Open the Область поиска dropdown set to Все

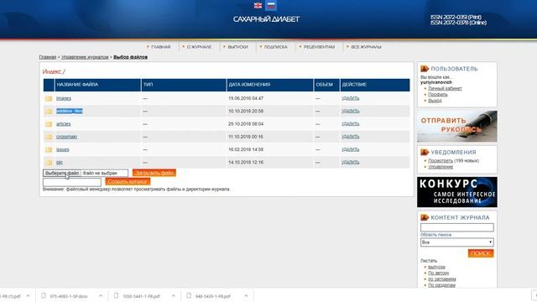coord(456,242)
